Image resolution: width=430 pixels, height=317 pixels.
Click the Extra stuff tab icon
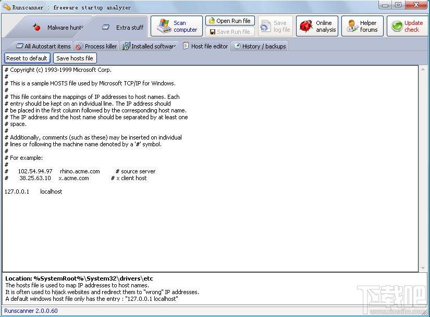[x=106, y=27]
